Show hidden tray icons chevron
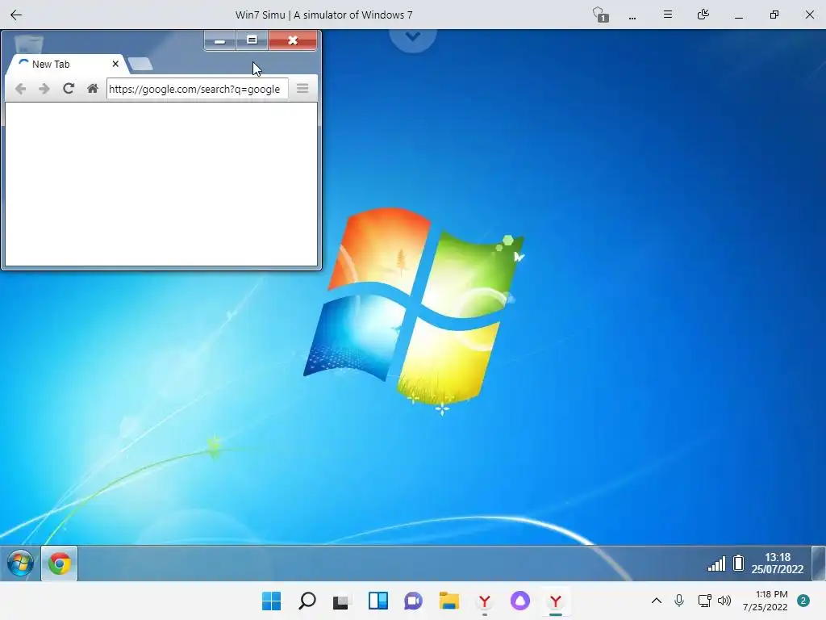Screen dimensions: 826x620 657,601
